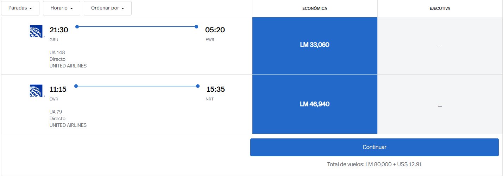Open the Horario filter dropdown
The image size is (503, 176).
tap(62, 8)
